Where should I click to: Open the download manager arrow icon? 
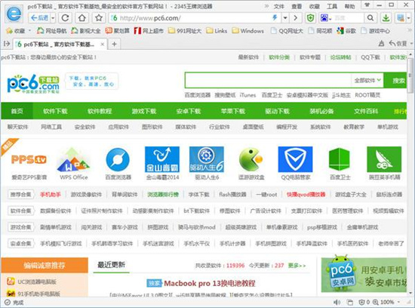(x=386, y=18)
